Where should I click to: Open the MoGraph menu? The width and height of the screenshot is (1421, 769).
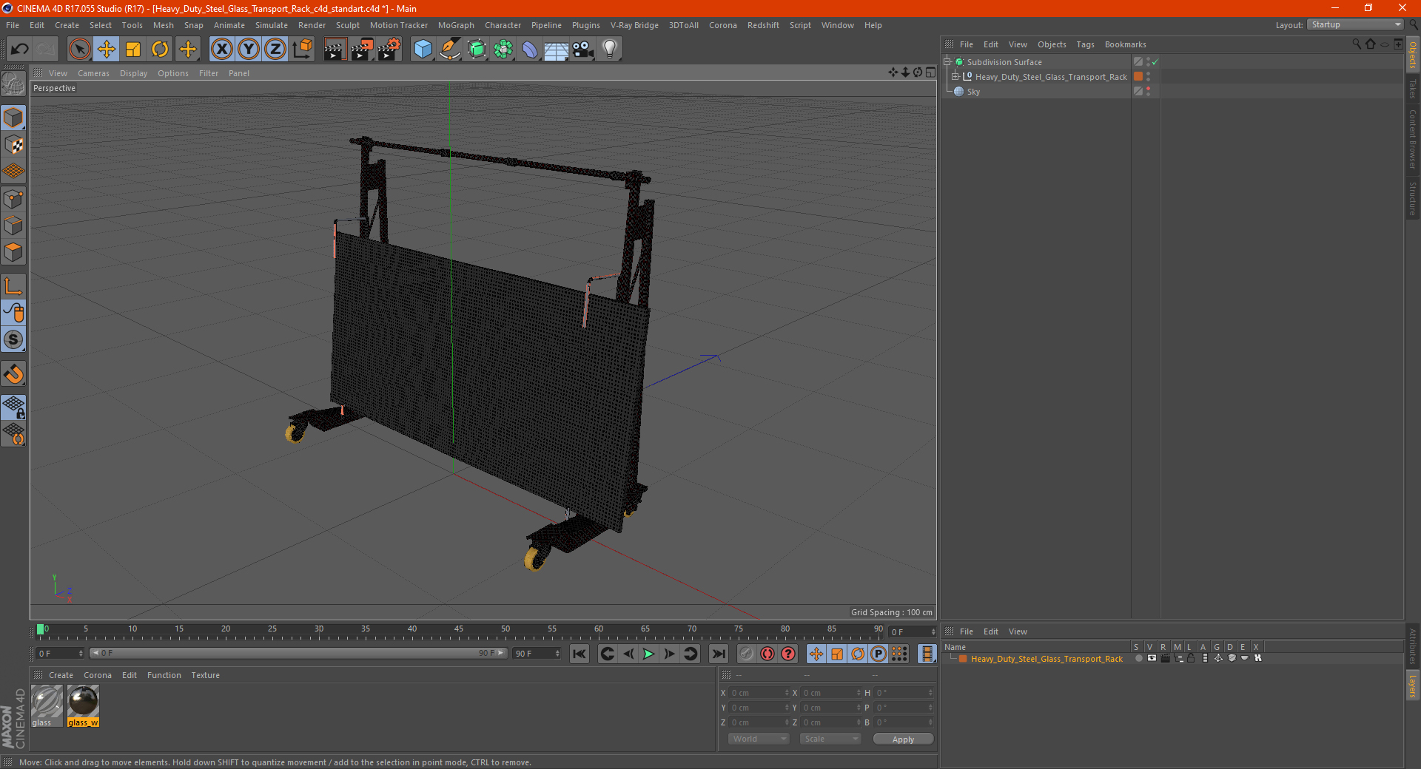pyautogui.click(x=456, y=25)
